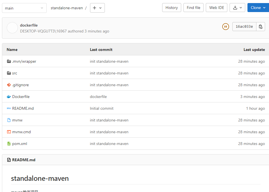Click the XML icon beside pom.xml
Viewport: 269px width, 192px height.
pyautogui.click(x=9, y=144)
